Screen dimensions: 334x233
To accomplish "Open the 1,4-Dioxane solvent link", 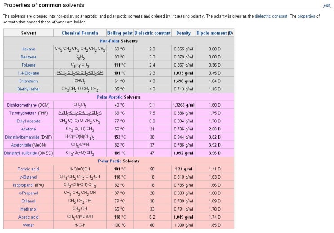I will [28, 73].
